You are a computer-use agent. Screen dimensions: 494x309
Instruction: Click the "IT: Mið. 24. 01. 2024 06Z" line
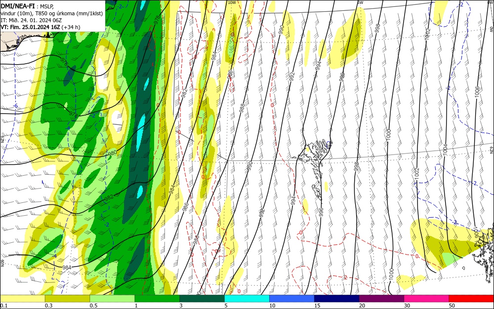(31, 20)
